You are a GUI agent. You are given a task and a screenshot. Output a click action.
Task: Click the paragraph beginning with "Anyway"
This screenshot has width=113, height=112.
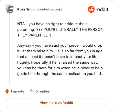click(x=61, y=59)
